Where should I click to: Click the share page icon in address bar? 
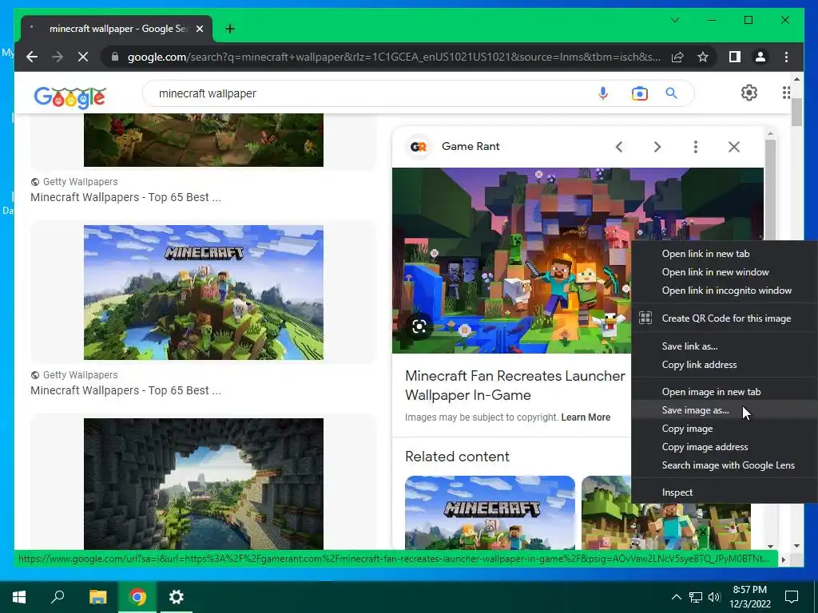pyautogui.click(x=677, y=57)
